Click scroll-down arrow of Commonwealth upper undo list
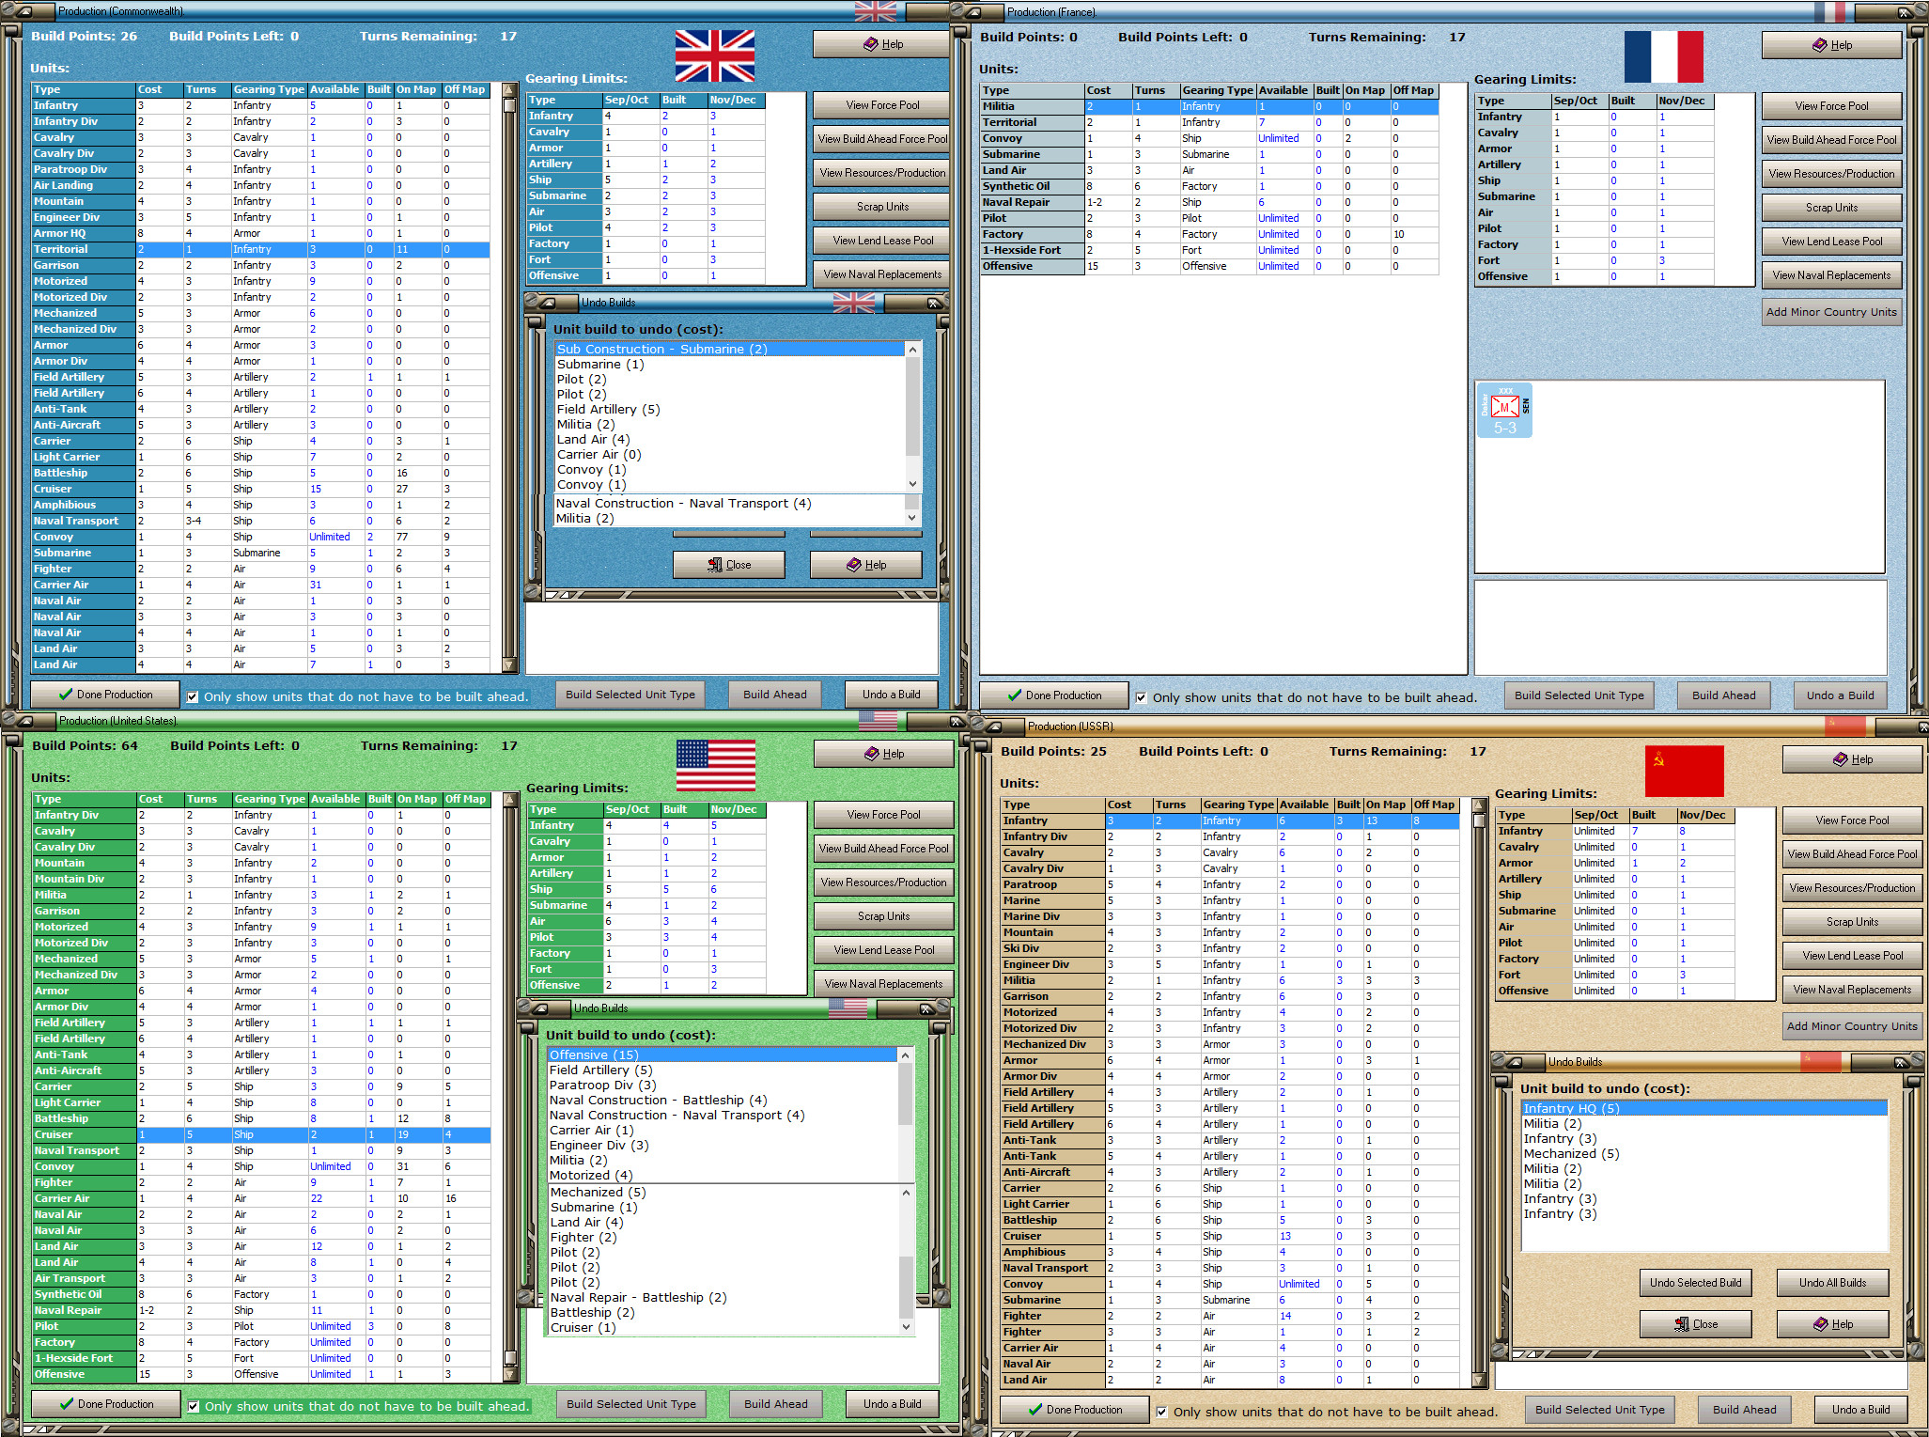This screenshot has width=1929, height=1437. point(912,484)
